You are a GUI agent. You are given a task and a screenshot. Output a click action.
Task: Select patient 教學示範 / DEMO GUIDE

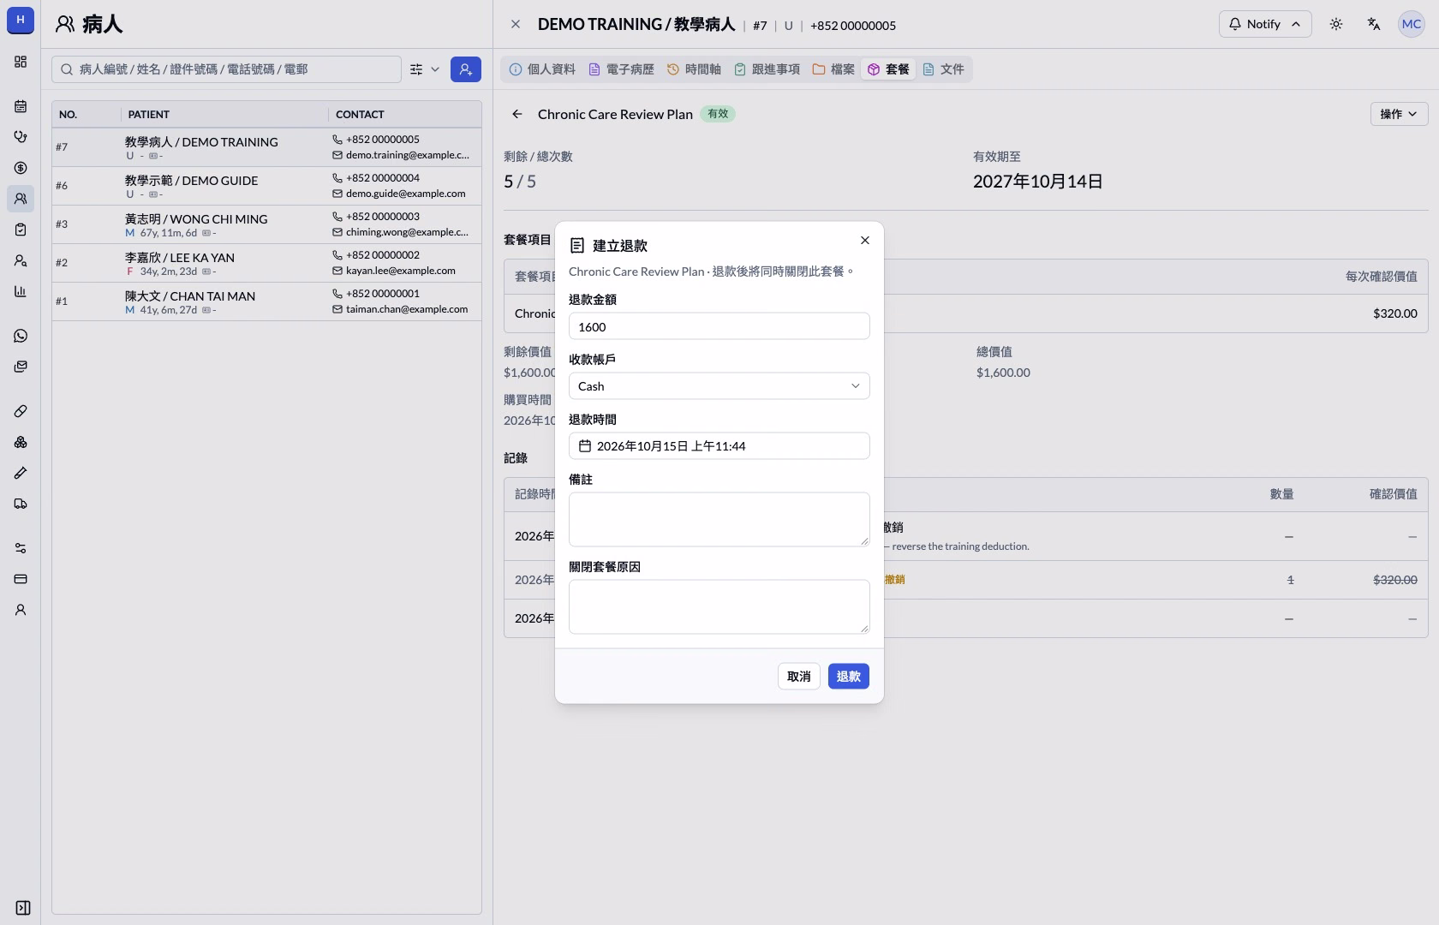click(x=266, y=186)
